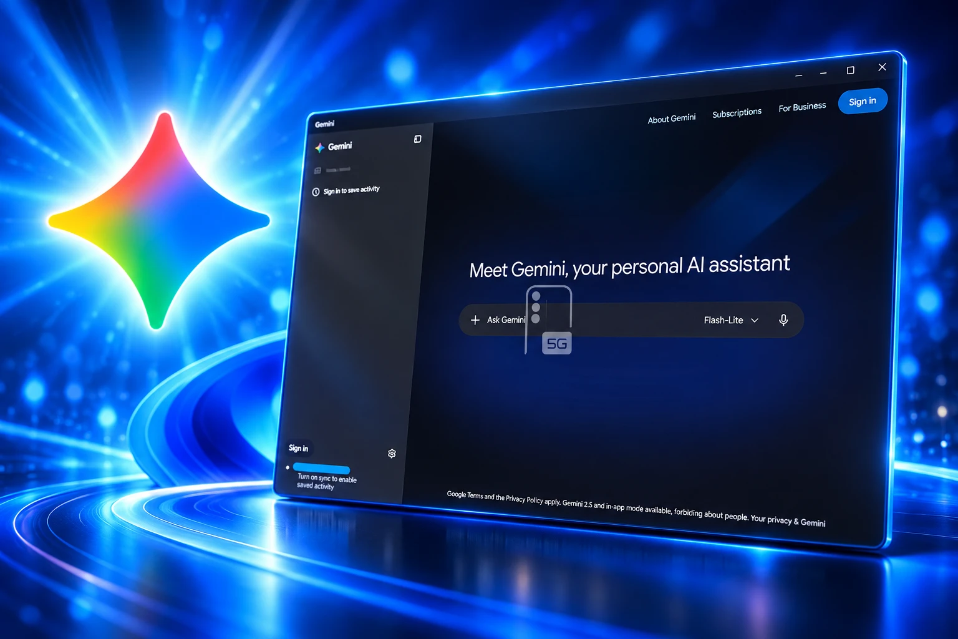Focus the Ask Gemini prompt field
This screenshot has width=958, height=639.
tap(631, 320)
